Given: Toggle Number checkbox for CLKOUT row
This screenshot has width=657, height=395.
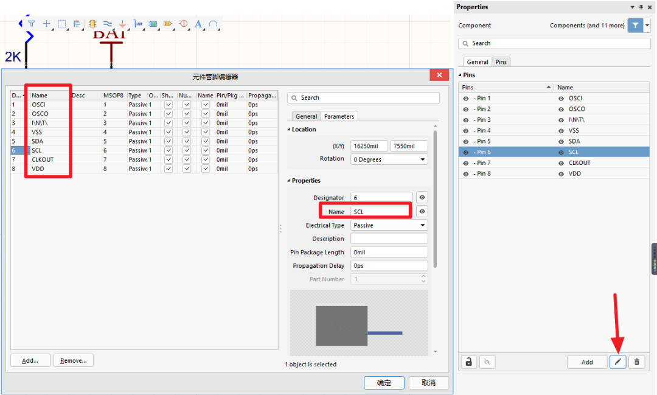Looking at the screenshot, I should [187, 159].
